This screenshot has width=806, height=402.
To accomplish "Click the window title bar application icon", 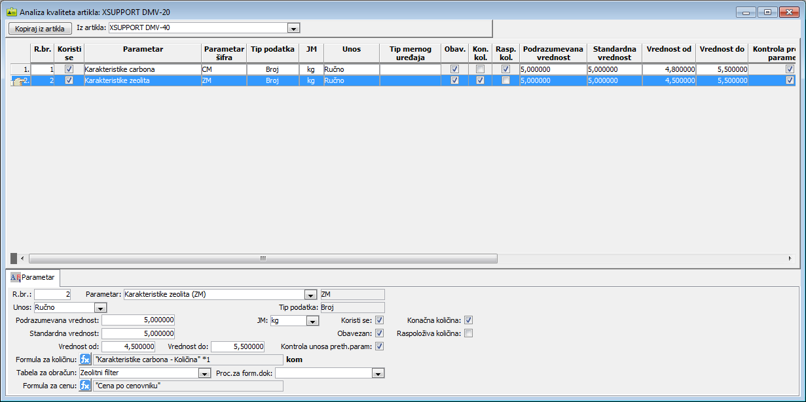I will (x=11, y=11).
